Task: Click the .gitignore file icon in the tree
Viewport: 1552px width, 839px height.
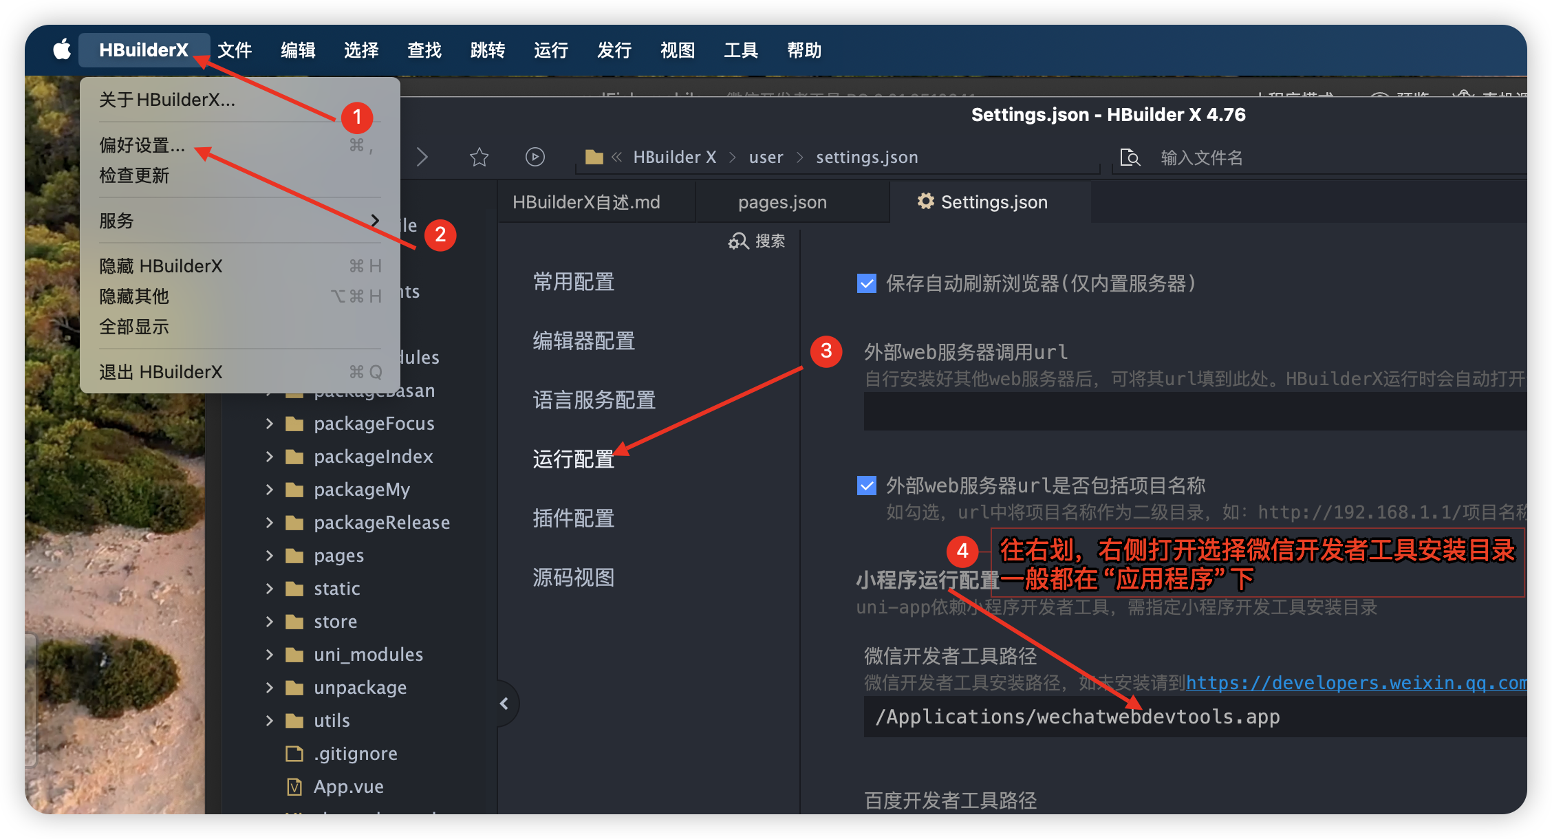Action: (294, 753)
